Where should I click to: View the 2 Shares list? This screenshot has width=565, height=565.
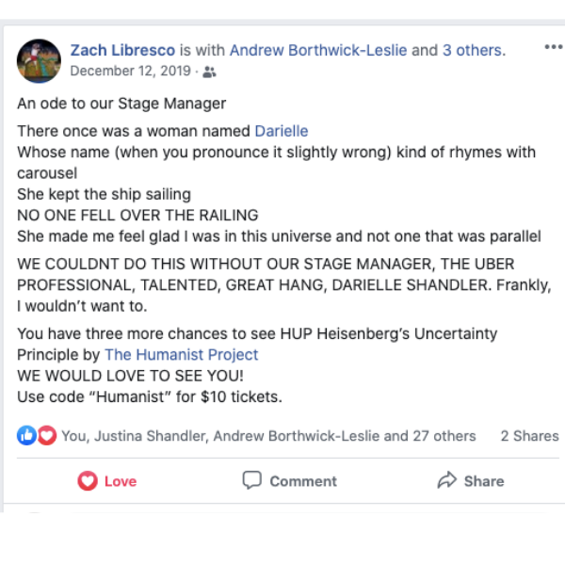click(x=529, y=436)
